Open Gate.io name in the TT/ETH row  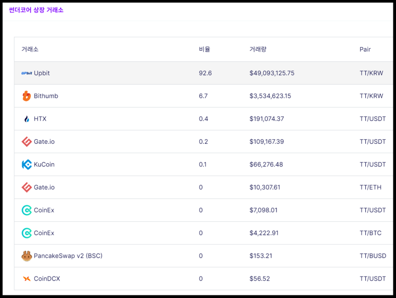[44, 187]
